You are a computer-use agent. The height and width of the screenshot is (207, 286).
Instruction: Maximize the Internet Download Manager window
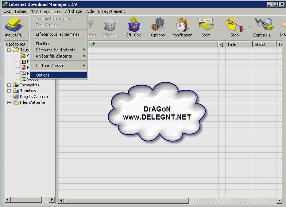point(275,4)
